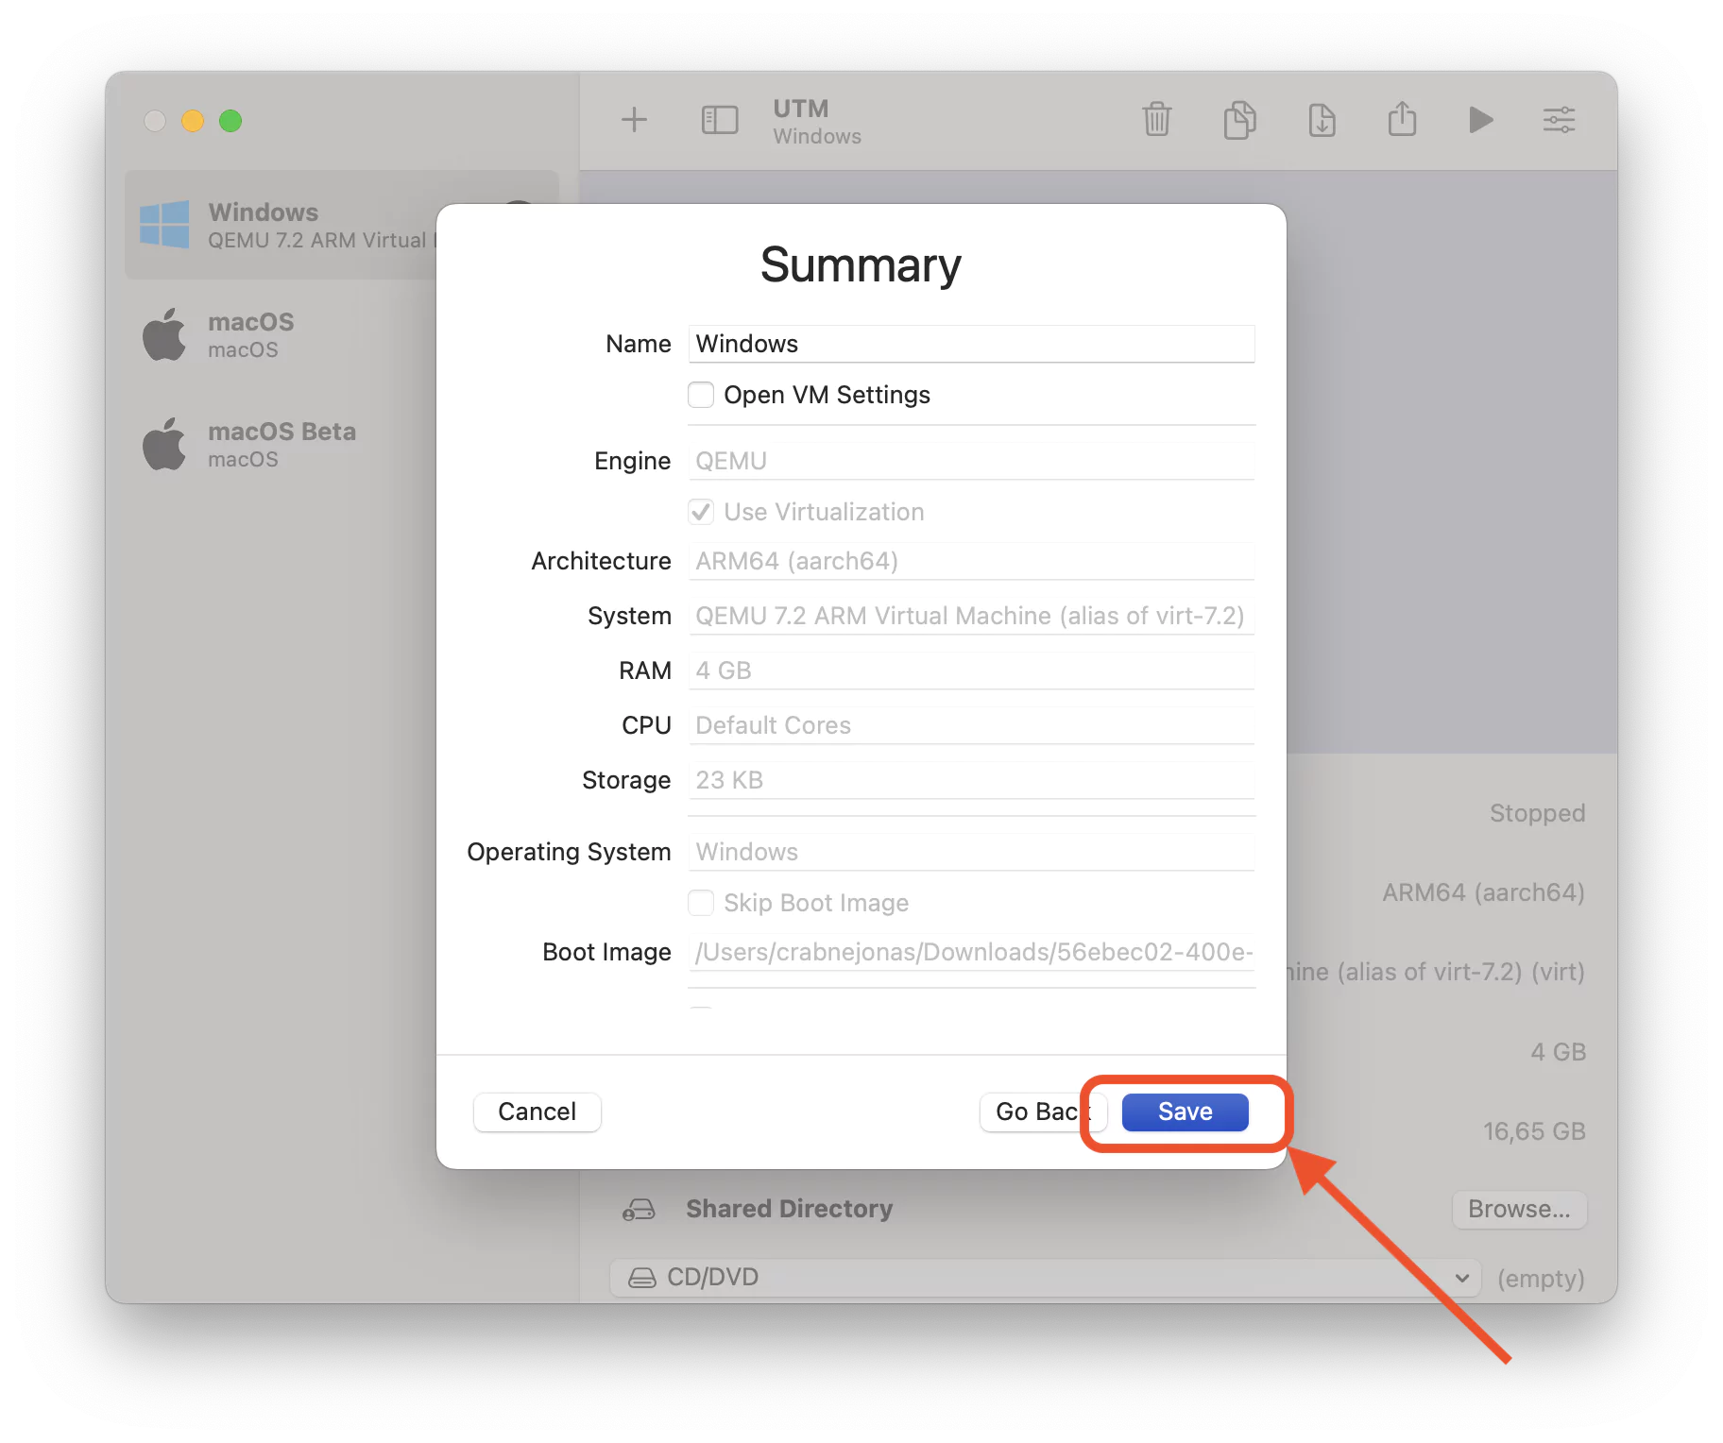Click the Summary heading

pos(861,264)
